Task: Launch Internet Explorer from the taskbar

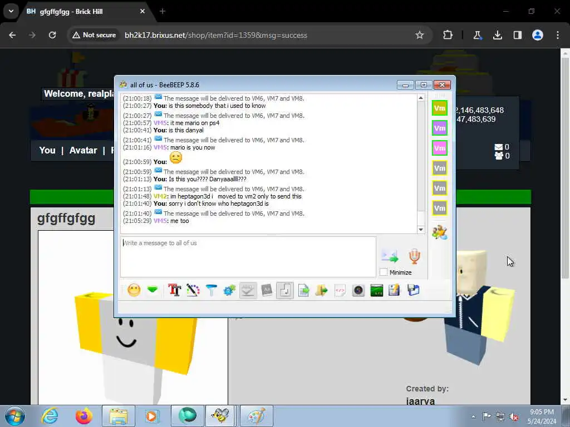Action: tap(50, 416)
